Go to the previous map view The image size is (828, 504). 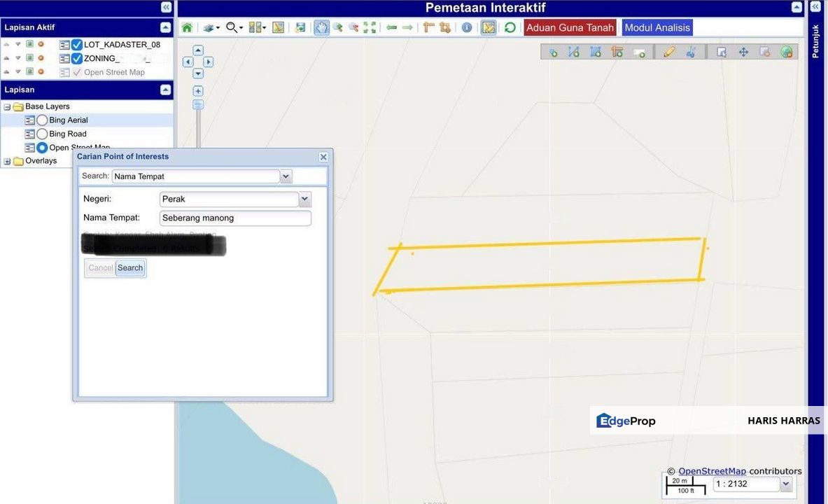[x=391, y=27]
